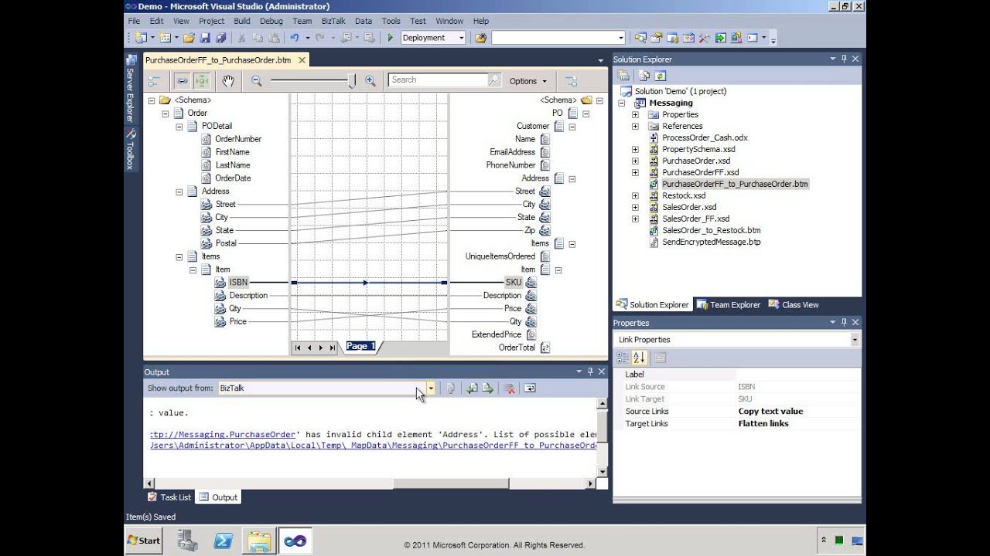Click the Windows Start button
Image resolution: width=990 pixels, height=556 pixels.
point(145,541)
